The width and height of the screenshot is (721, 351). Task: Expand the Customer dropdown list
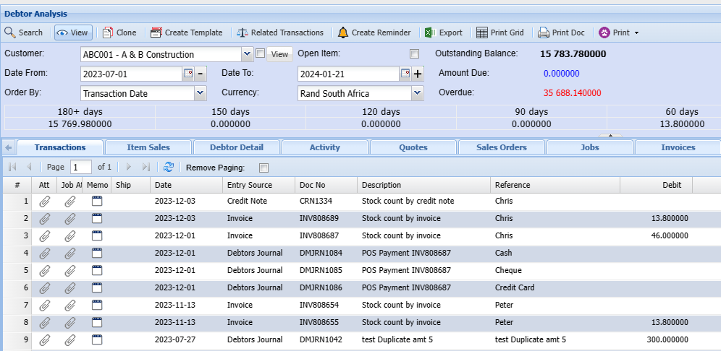[246, 54]
